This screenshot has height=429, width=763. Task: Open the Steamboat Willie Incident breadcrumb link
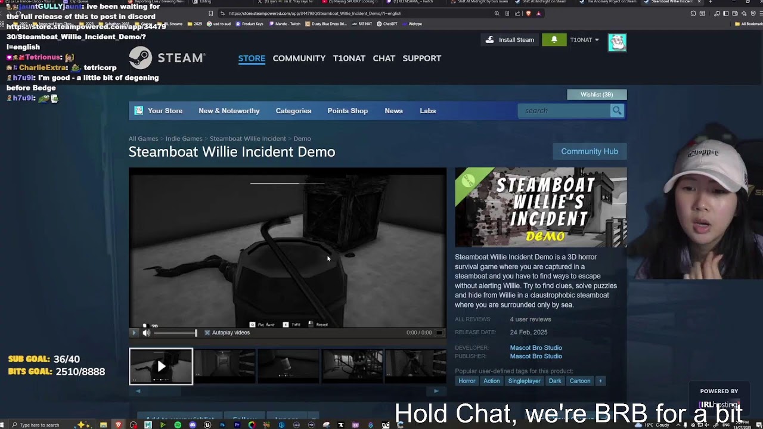(247, 139)
